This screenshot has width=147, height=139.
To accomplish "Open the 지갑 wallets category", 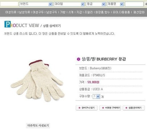I will tap(79, 12).
